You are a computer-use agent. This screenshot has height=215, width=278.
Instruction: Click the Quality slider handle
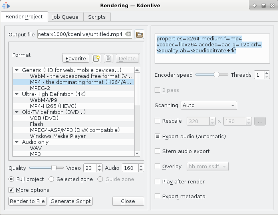(54, 167)
